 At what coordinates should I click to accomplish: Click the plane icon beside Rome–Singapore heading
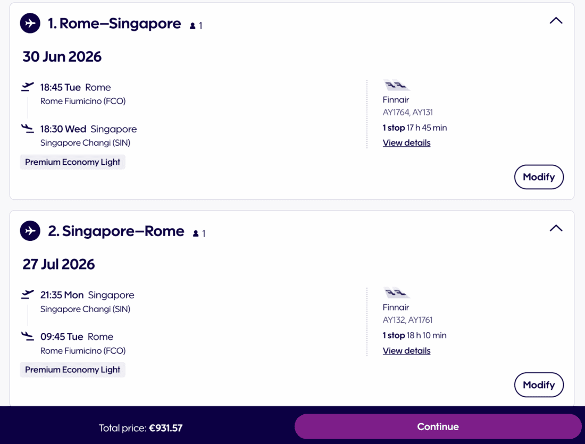tap(30, 23)
